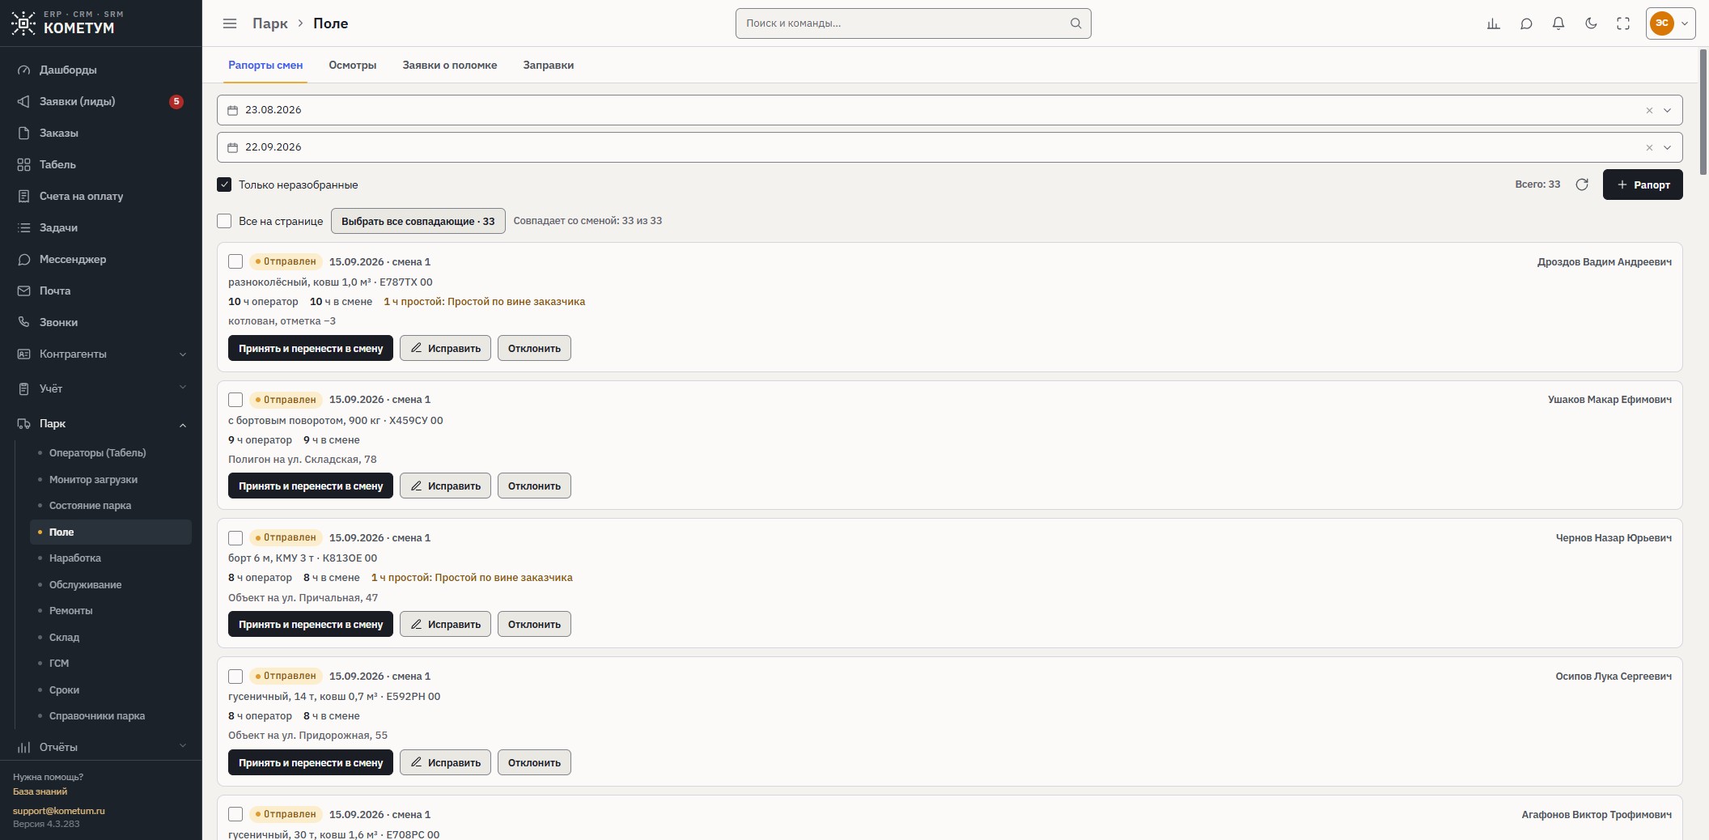Open the База знаний link
The height and width of the screenshot is (840, 1709).
click(x=40, y=791)
